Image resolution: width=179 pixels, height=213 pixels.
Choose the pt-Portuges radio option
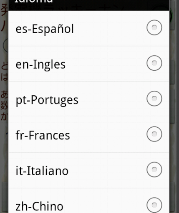pyautogui.click(x=154, y=99)
